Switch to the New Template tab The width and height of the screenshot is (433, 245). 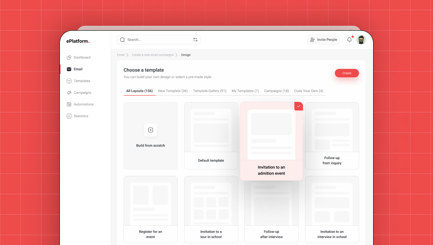173,91
